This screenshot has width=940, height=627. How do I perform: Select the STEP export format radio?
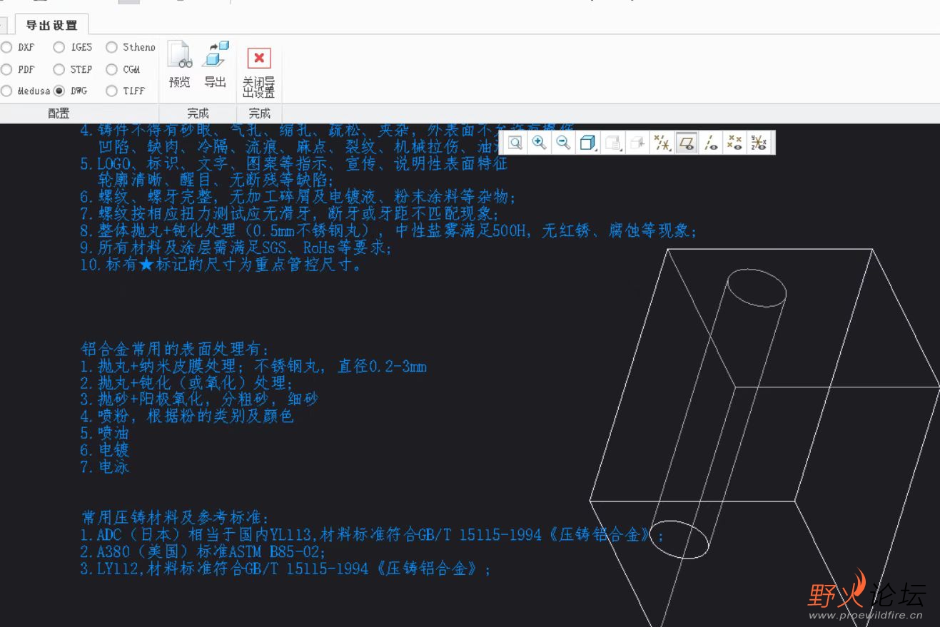[x=59, y=69]
